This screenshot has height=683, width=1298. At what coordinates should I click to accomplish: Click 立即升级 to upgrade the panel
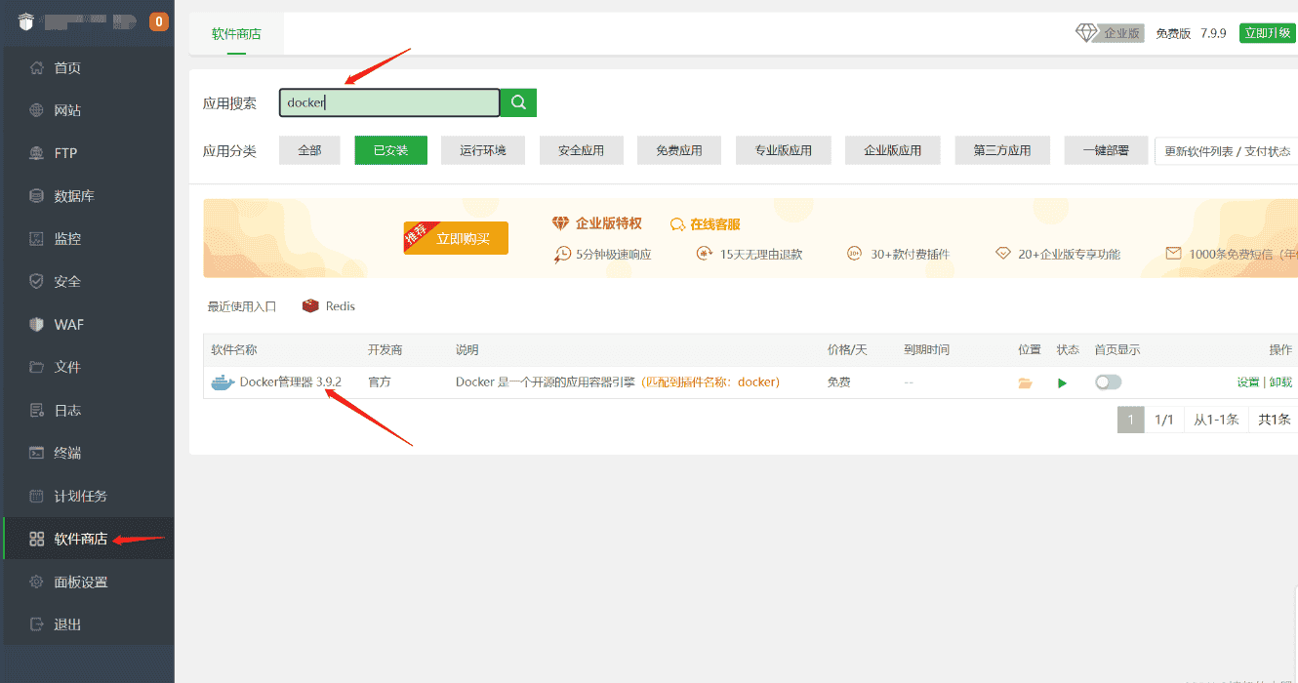[x=1267, y=31]
